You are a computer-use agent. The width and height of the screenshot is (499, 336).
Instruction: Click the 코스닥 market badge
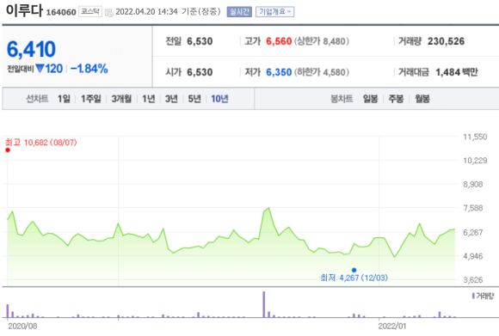tap(90, 12)
